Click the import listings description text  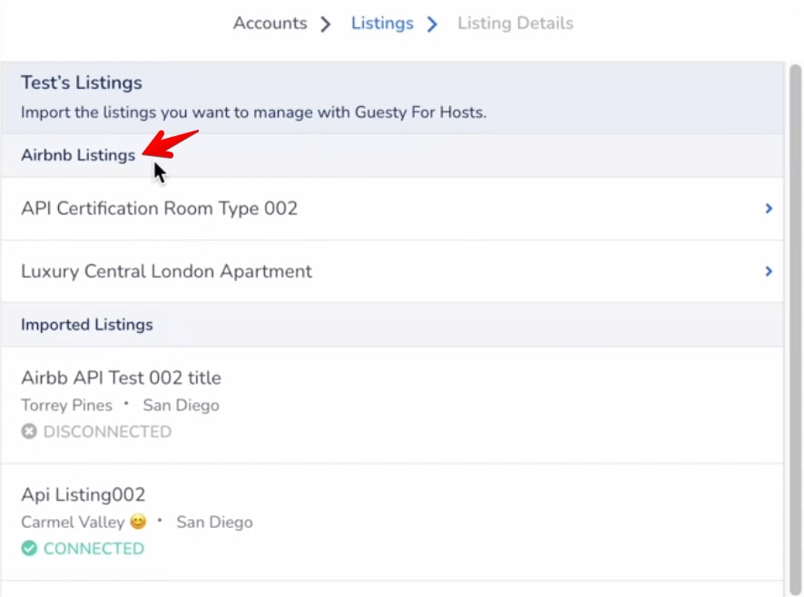click(253, 113)
